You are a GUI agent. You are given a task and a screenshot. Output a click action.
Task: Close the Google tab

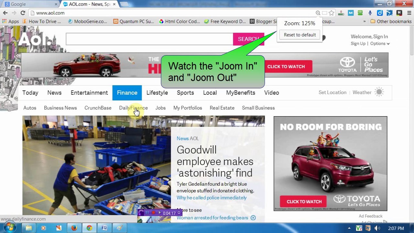(56, 4)
